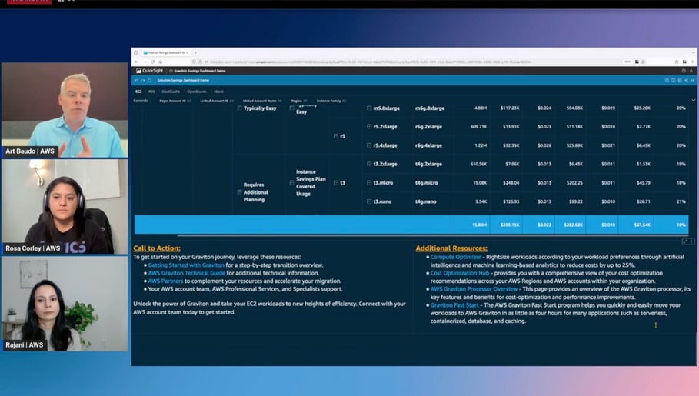Click the r6g.4xlarge cell

click(428, 145)
